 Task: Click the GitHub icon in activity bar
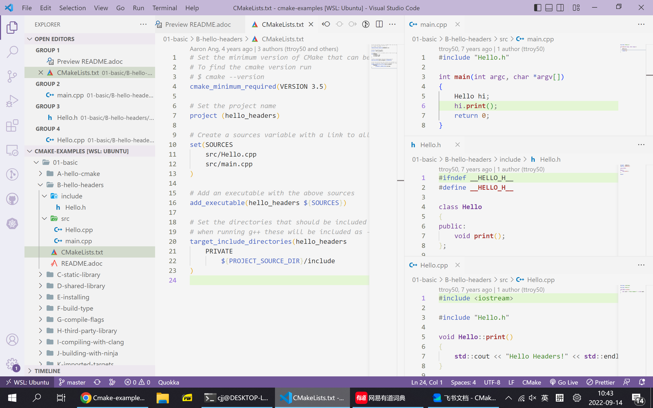click(12, 199)
